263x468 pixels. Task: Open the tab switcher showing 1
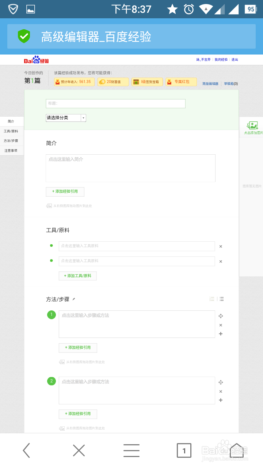(184, 450)
